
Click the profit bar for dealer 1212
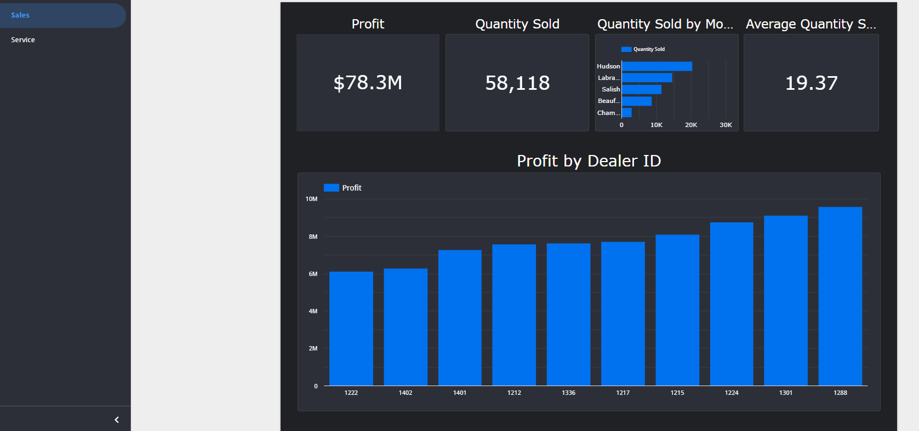pyautogui.click(x=514, y=315)
